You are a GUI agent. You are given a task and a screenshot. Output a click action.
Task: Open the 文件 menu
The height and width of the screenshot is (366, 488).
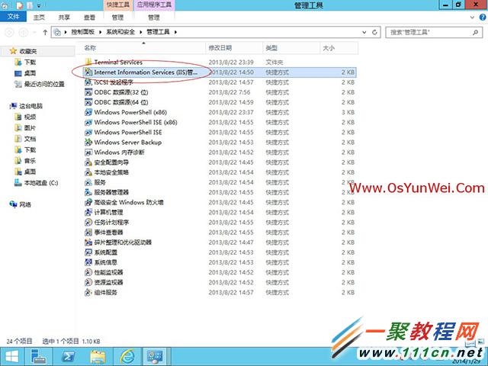pyautogui.click(x=14, y=17)
